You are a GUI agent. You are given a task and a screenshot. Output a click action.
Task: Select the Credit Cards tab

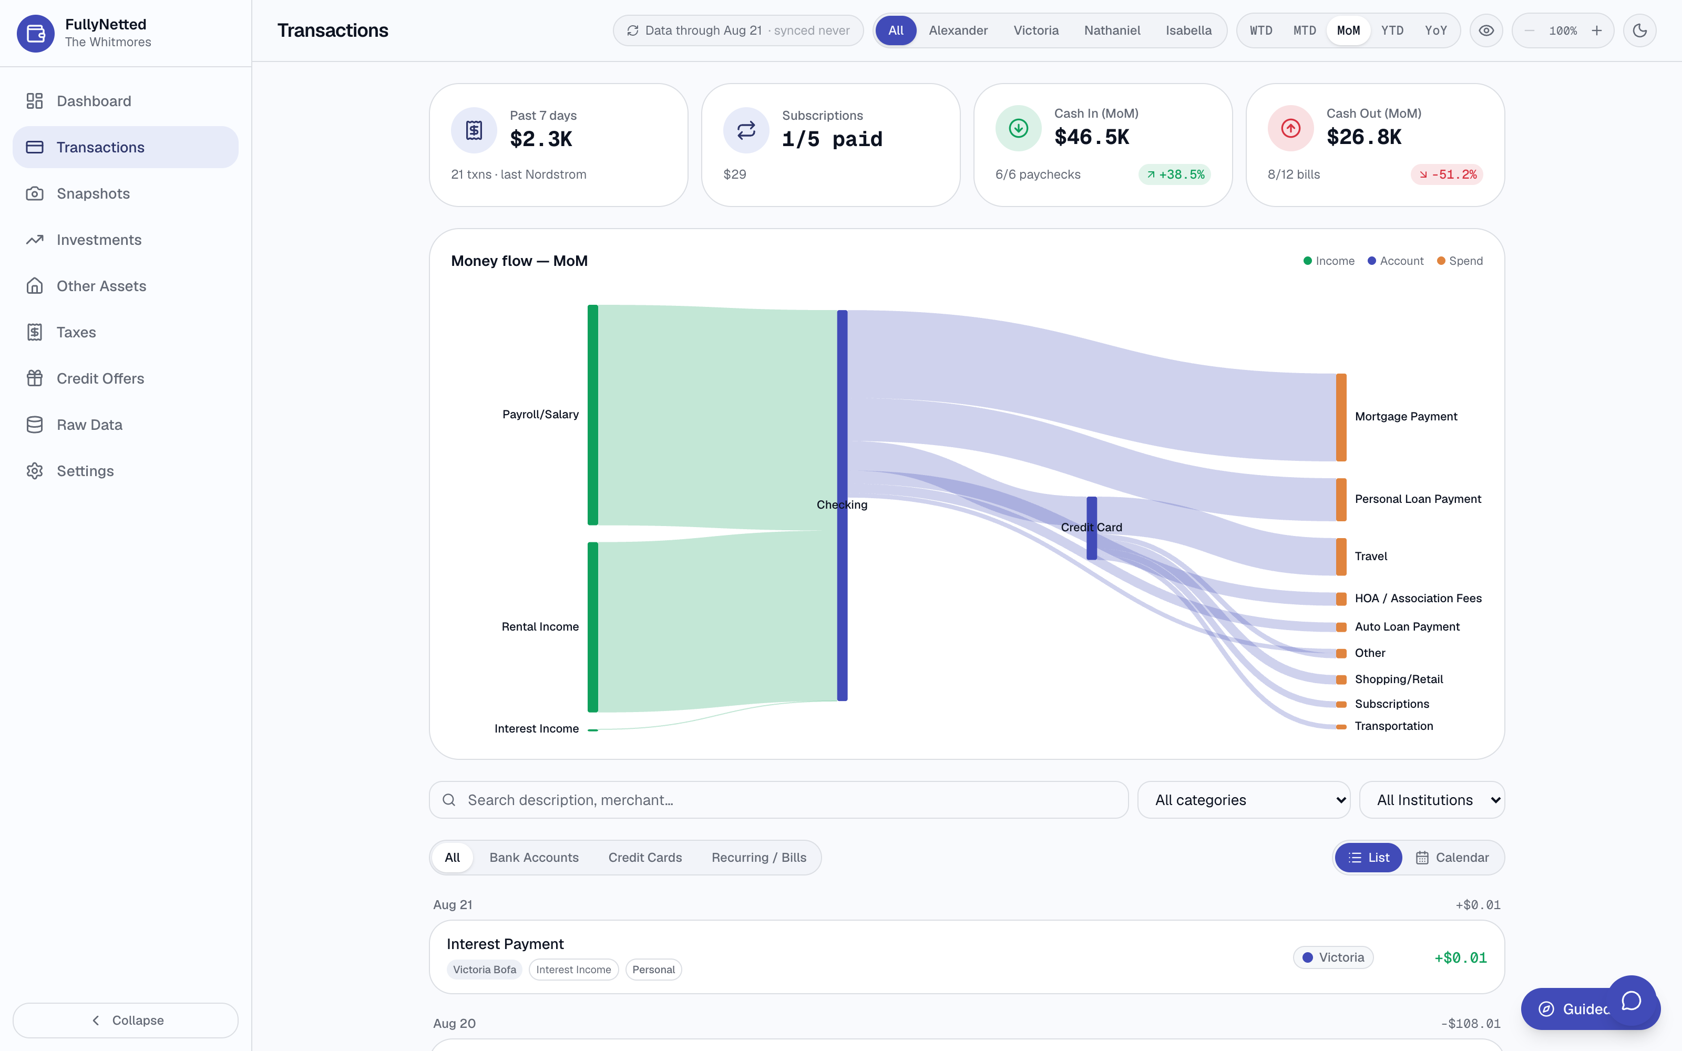click(x=645, y=858)
